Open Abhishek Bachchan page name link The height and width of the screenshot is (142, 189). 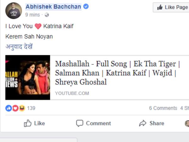(x=53, y=7)
